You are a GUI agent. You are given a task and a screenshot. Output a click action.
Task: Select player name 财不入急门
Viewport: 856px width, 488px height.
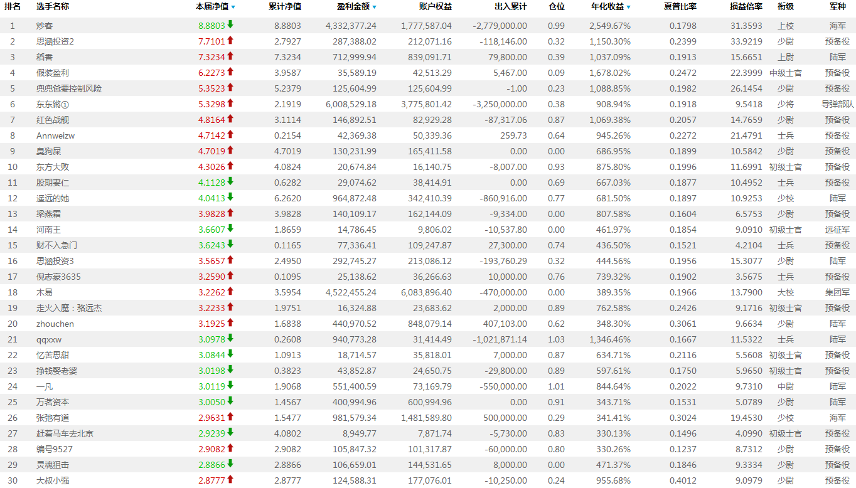(x=57, y=245)
